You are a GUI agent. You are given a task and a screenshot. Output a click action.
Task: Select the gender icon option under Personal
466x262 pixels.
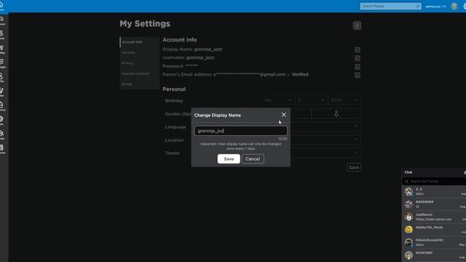[336, 114]
